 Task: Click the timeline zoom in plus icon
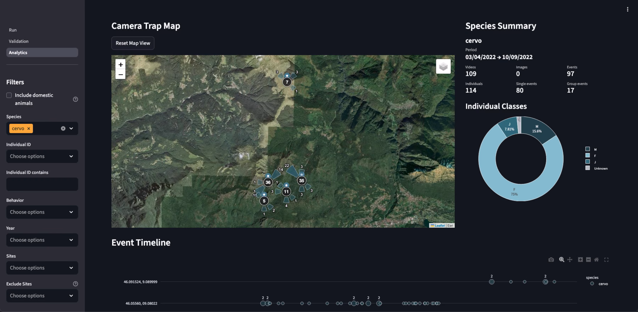(x=580, y=260)
